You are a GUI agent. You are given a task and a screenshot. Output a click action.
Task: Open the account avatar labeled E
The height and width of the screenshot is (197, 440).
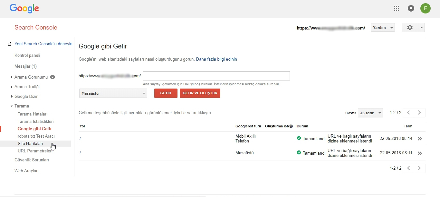[426, 9]
